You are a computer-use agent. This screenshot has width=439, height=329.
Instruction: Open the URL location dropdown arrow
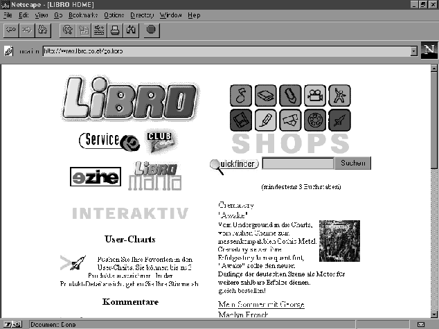414,51
